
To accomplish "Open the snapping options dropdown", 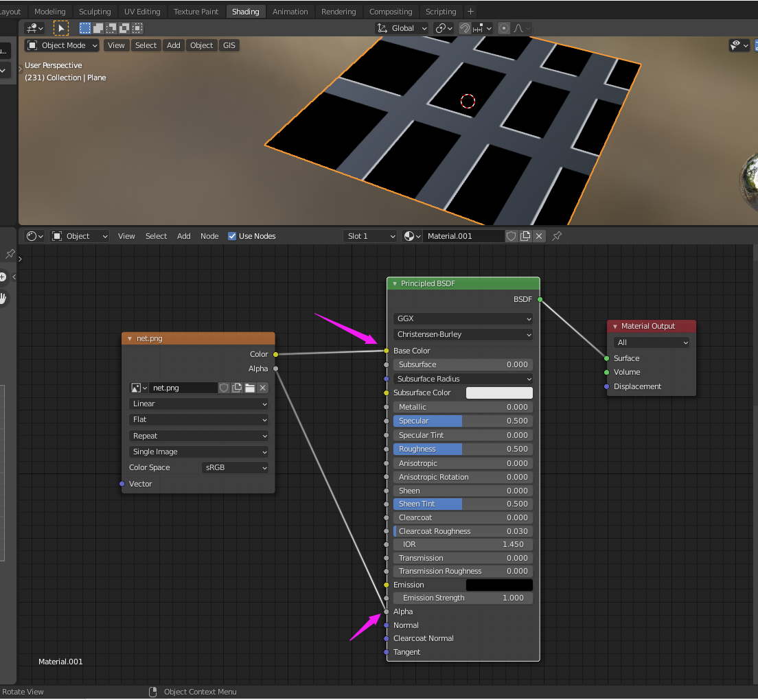I will [483, 28].
